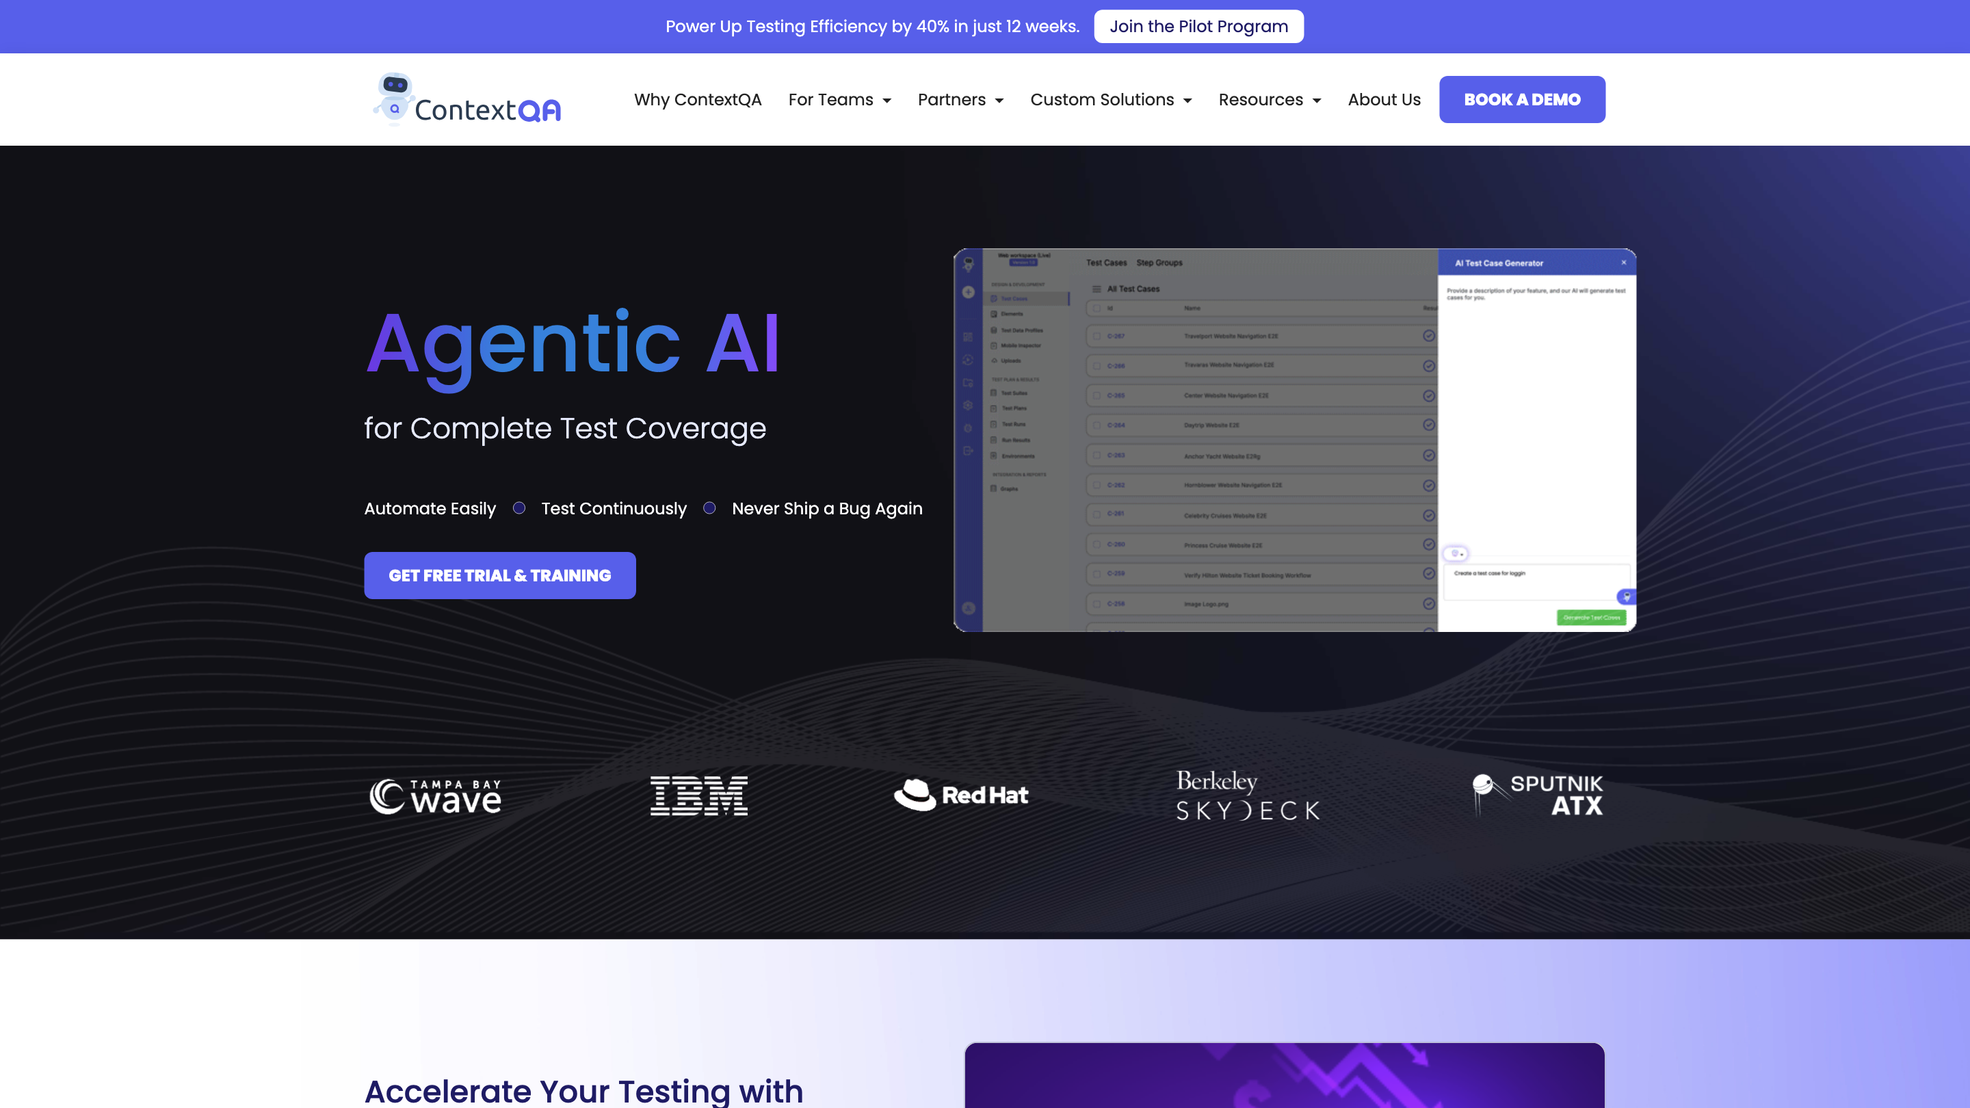Screen dimensions: 1970x1108
Task: Open the Resources dropdown menu
Action: (x=1270, y=99)
